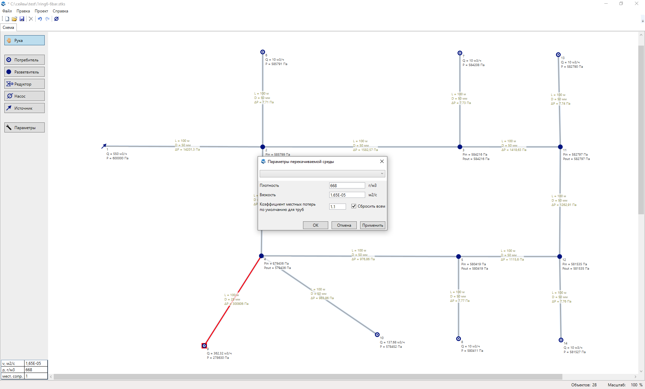645x389 pixels.
Task: Expand the medium selection dropdown
Action: click(382, 174)
